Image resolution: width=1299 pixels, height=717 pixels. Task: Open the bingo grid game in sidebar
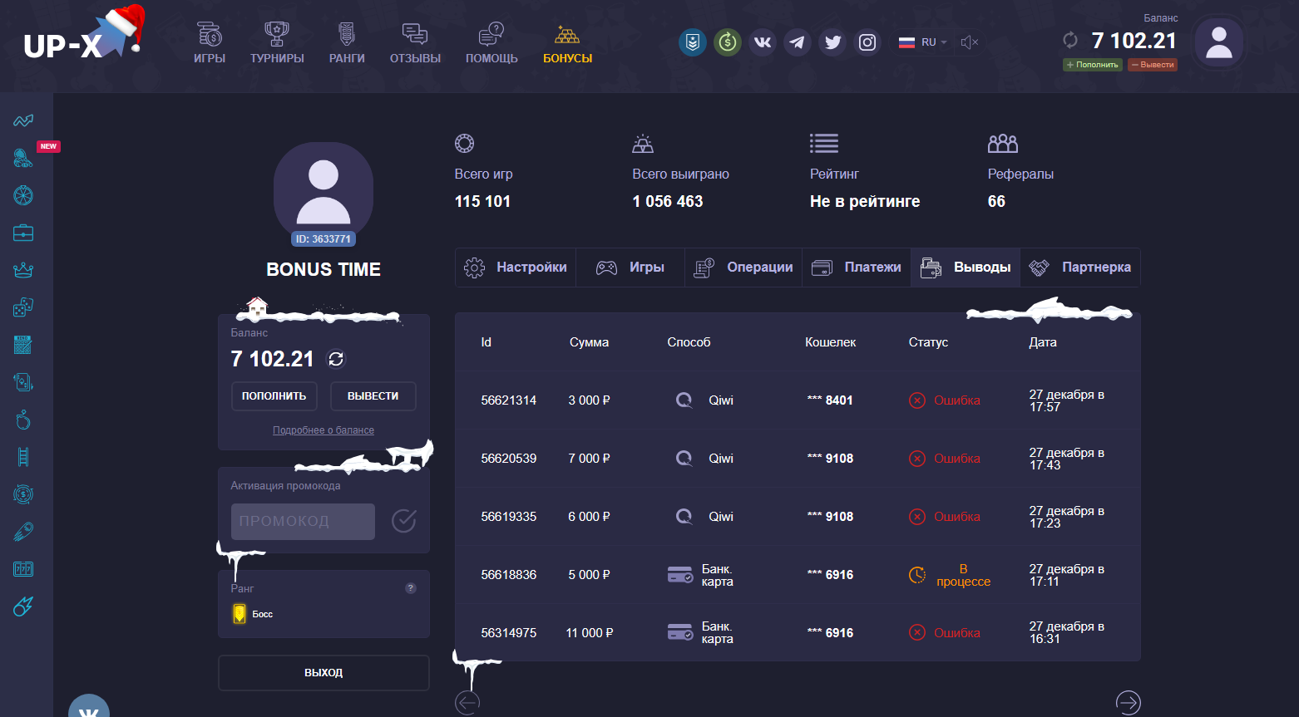point(23,345)
